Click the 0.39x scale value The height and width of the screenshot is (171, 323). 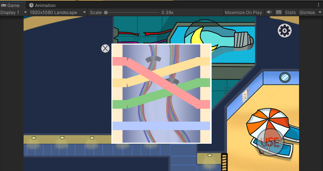point(167,13)
